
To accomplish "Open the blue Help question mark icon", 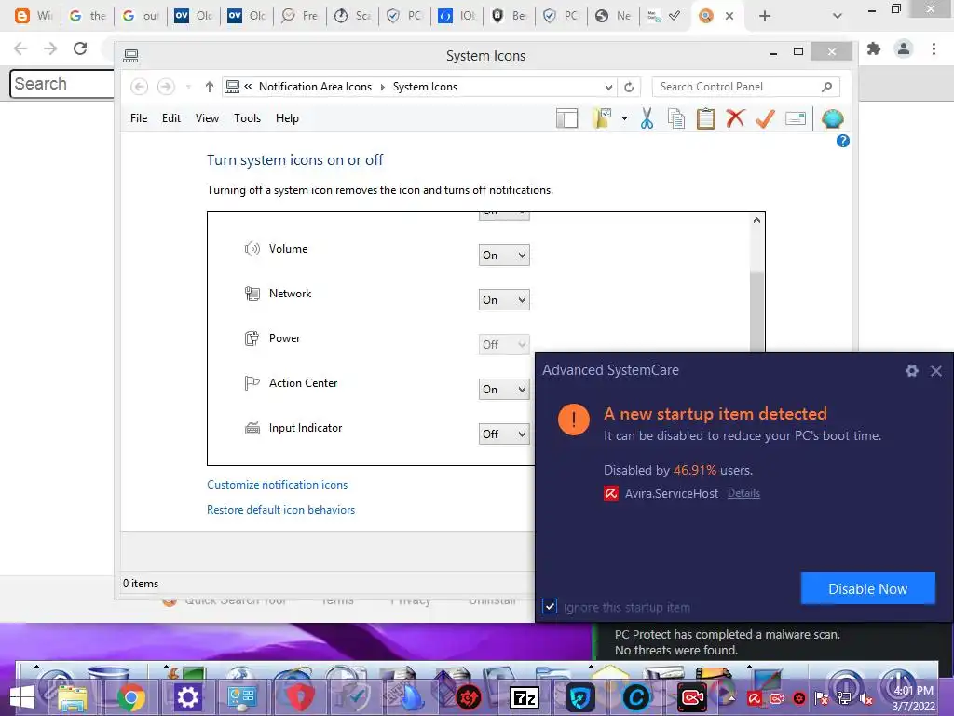I will point(842,142).
